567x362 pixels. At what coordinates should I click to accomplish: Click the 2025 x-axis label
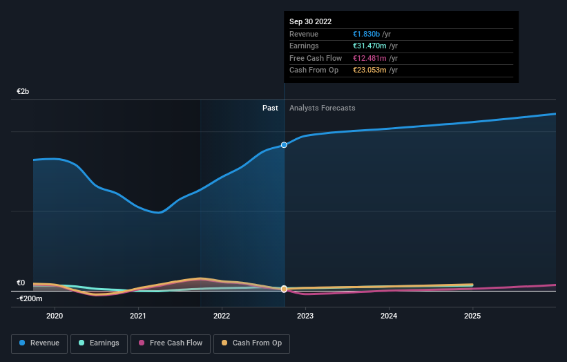(x=472, y=316)
